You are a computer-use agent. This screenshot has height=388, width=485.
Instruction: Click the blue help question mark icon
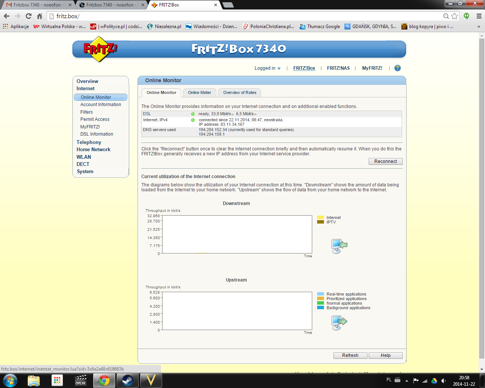(x=397, y=68)
